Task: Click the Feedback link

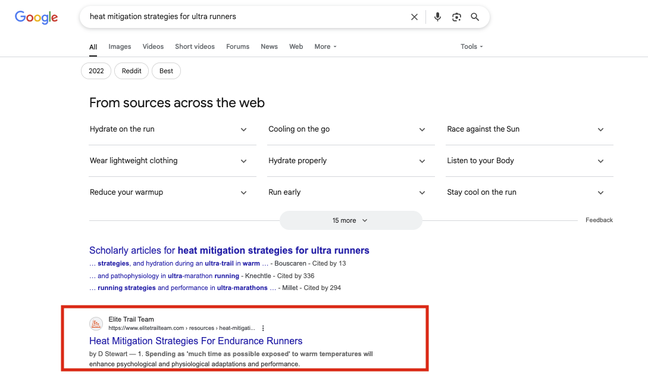Action: 599,220
